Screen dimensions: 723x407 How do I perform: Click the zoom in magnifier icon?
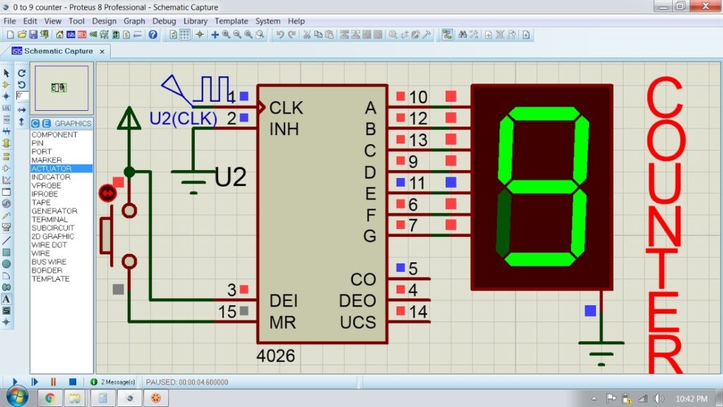pos(226,34)
